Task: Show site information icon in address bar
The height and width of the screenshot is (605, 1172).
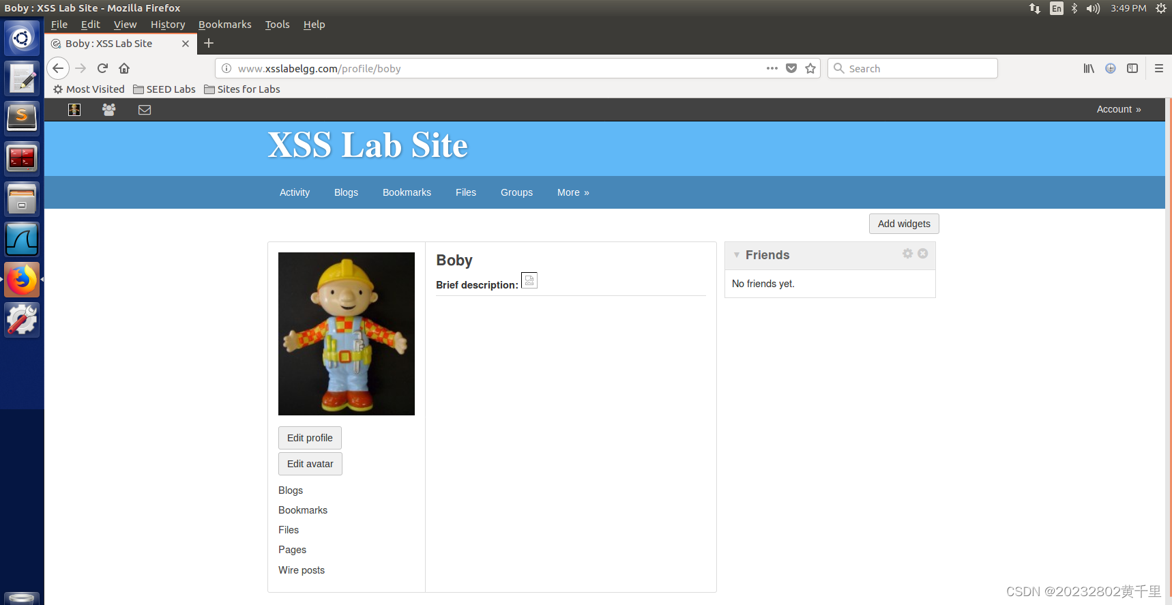Action: [226, 68]
